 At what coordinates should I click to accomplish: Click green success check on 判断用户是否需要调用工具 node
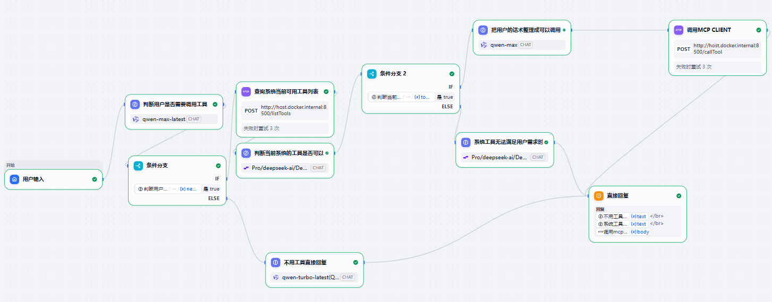point(215,105)
